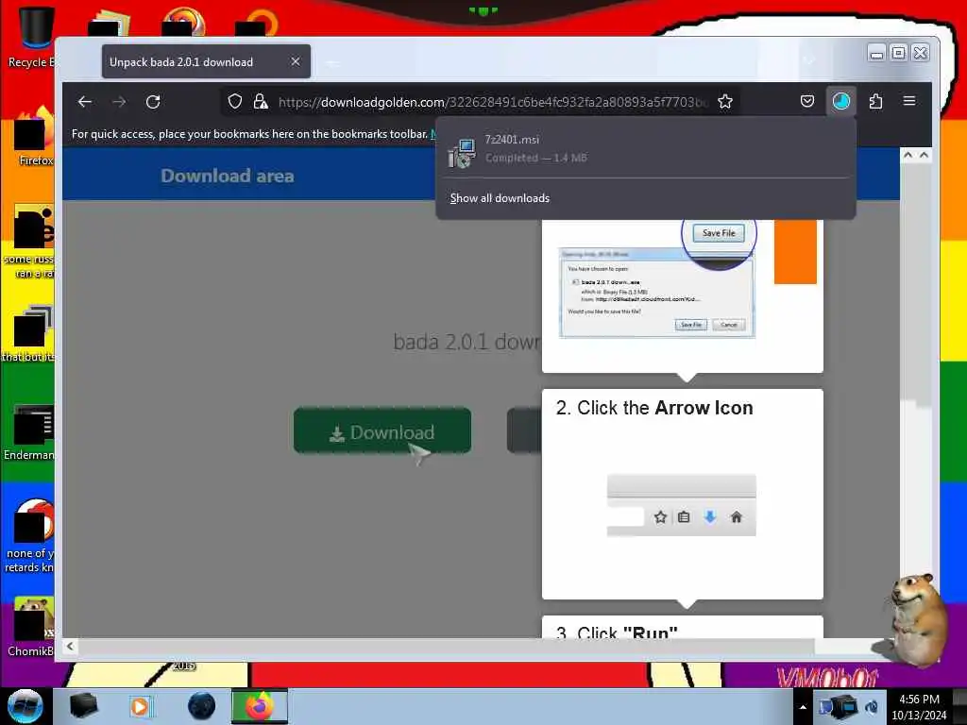Click the padlock site info icon
The width and height of the screenshot is (967, 725).
(261, 102)
